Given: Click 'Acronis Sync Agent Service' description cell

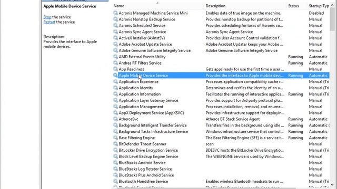Looking at the screenshot, I should 229,31.
